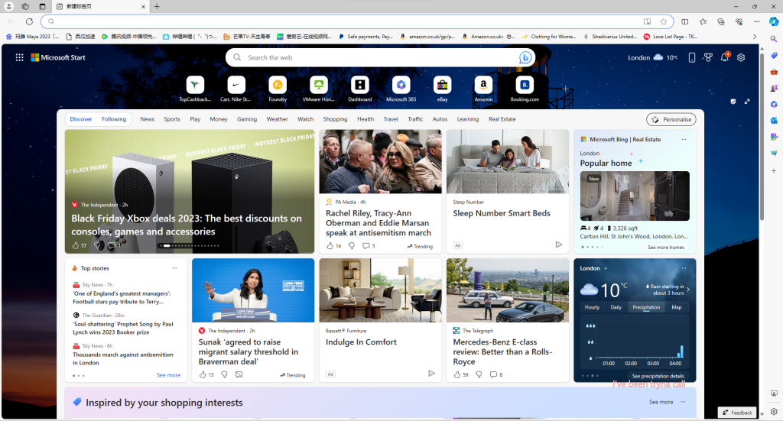This screenshot has width=783, height=421.
Task: Click See more for shopping interests
Action: (661, 402)
